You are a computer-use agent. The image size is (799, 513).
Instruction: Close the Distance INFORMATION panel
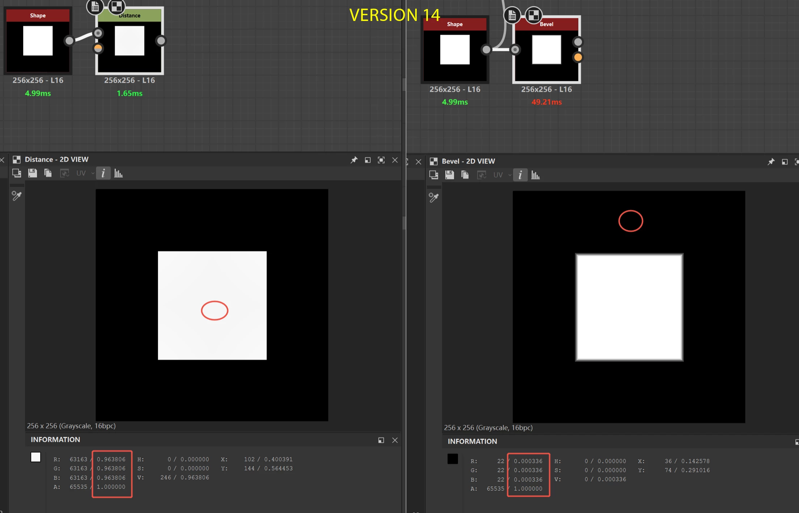[x=395, y=440]
